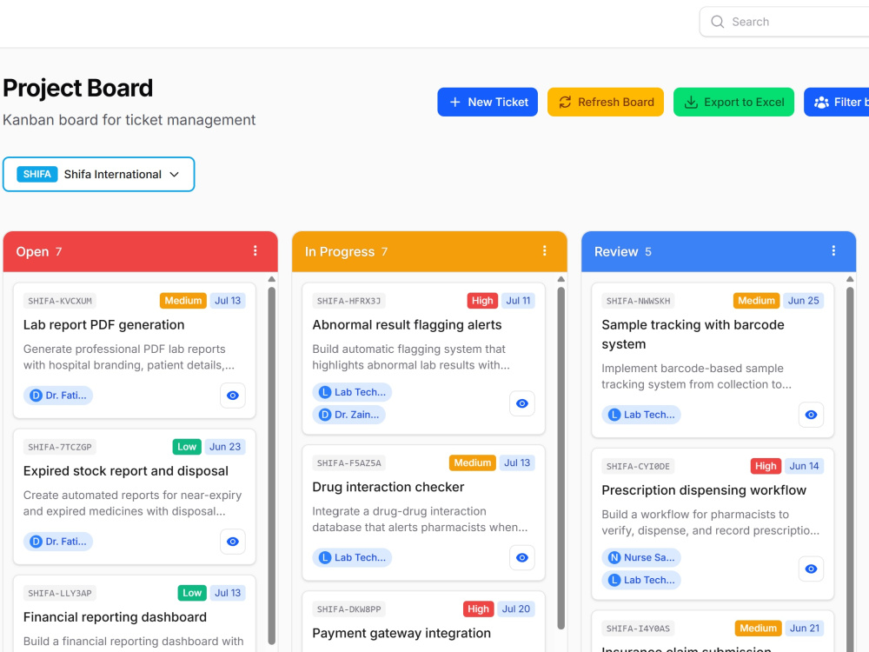
Task: Open the Shifa International project dropdown
Action: pos(99,174)
